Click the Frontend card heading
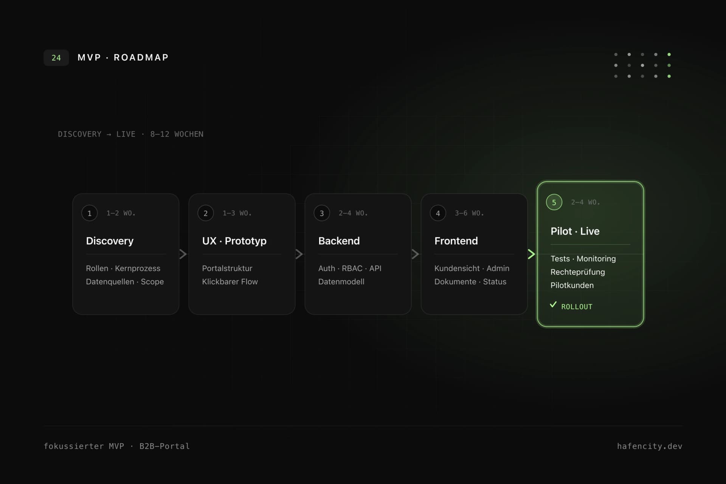Screen dimensions: 726x484 (456, 241)
